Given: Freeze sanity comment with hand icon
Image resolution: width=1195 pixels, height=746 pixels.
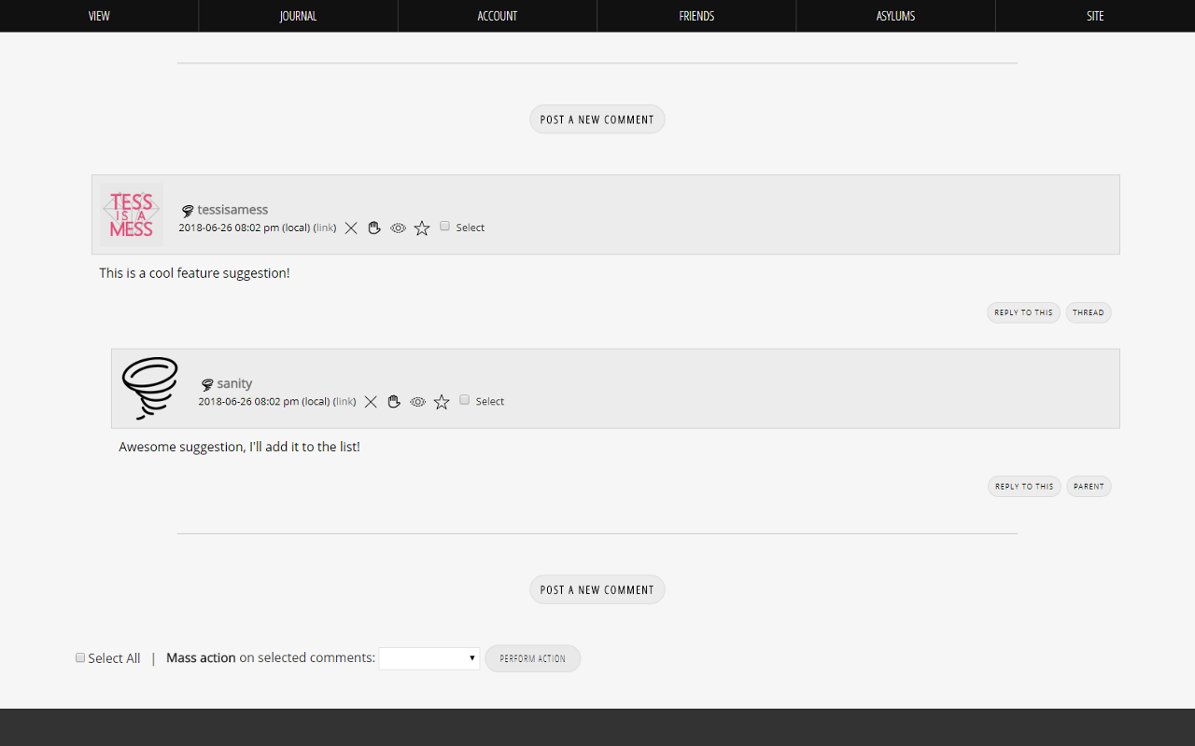Looking at the screenshot, I should pyautogui.click(x=394, y=402).
